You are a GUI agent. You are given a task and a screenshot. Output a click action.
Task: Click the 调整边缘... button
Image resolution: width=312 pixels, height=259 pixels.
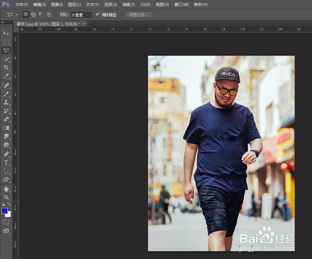pos(139,15)
